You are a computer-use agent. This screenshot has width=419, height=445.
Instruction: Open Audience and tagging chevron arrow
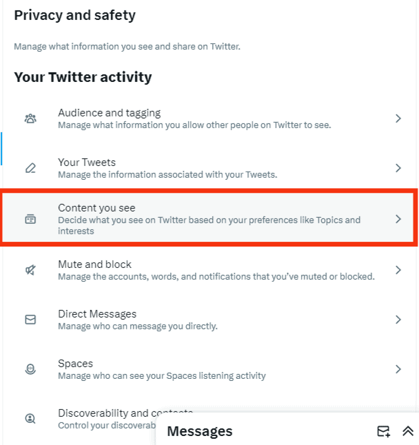point(398,118)
